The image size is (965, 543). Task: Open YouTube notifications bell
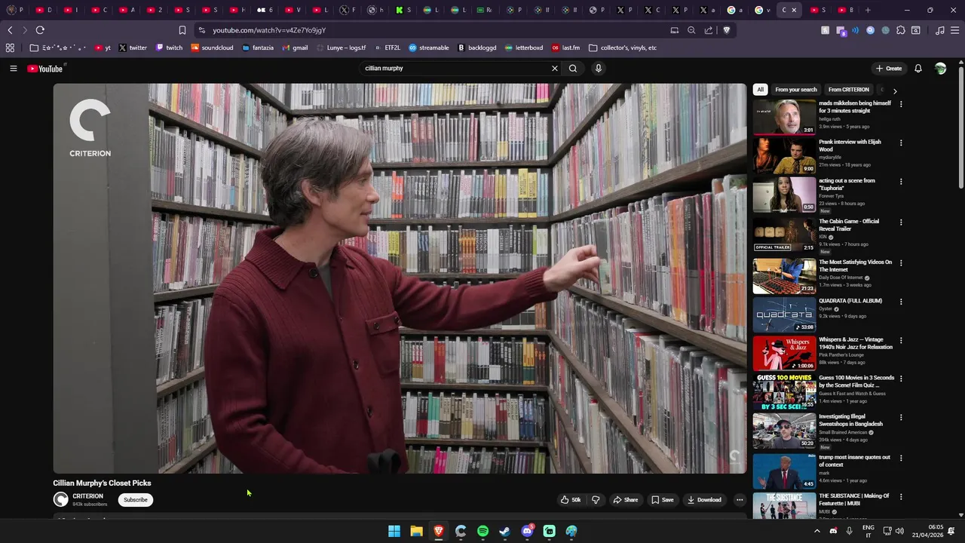point(918,69)
